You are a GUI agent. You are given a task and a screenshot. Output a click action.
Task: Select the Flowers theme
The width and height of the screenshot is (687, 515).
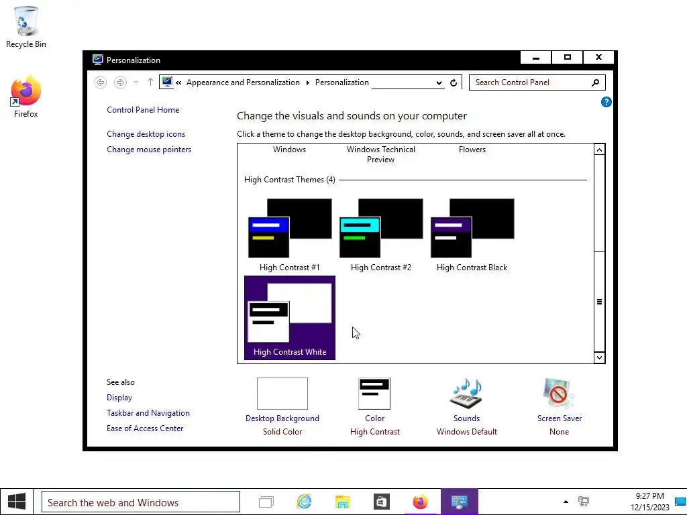point(472,150)
